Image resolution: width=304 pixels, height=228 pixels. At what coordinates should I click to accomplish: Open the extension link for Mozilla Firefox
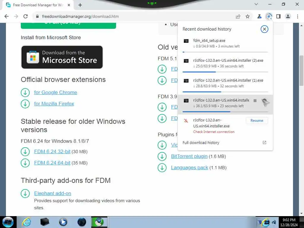click(x=54, y=104)
